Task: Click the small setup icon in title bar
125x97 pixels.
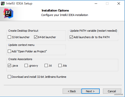Action: (x=3, y=3)
